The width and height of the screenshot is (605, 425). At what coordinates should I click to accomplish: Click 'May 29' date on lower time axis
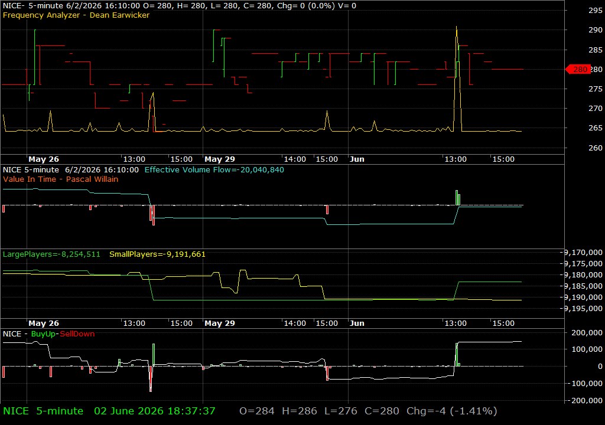coord(220,323)
